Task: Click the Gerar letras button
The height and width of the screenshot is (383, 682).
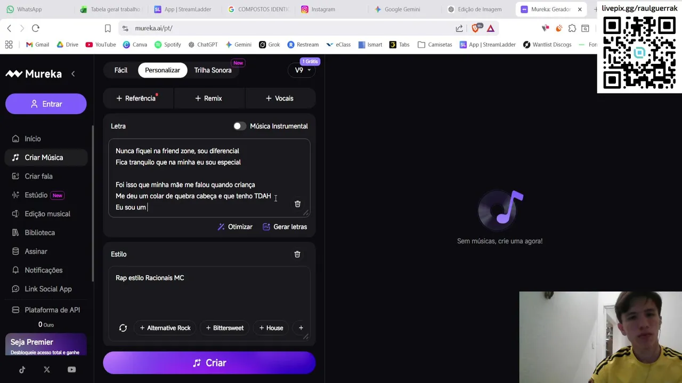Action: 285,227
